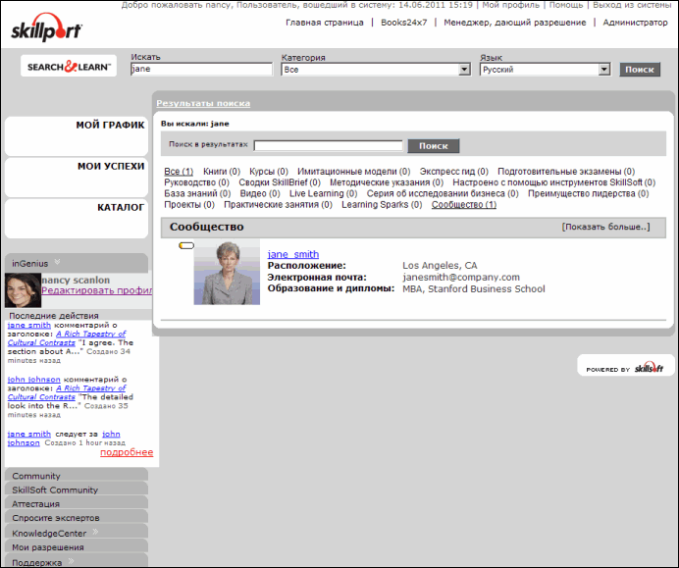679x568 pixels.
Task: Click Los Angeles, CA location text
Action: [x=440, y=266]
